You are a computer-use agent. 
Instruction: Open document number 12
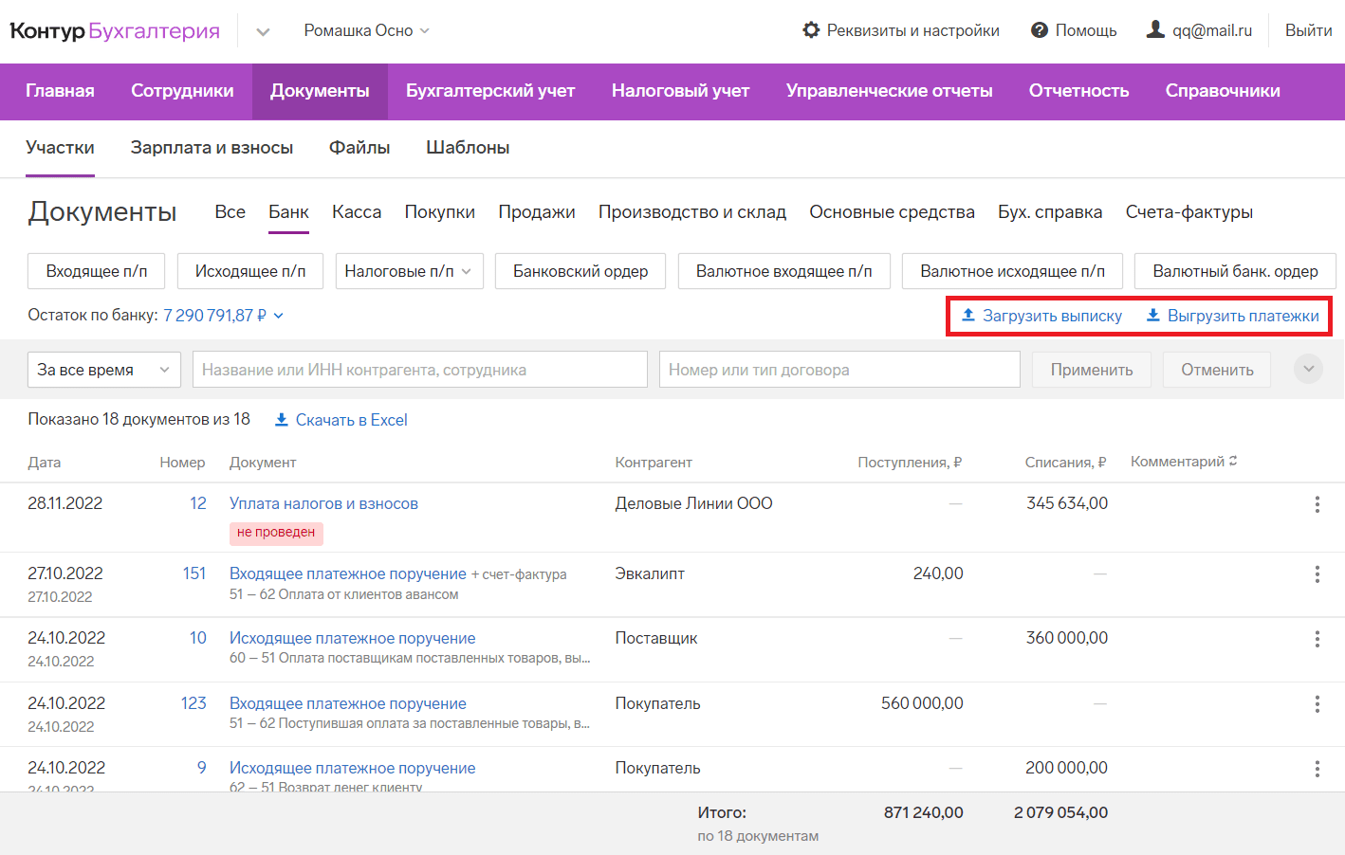198,503
